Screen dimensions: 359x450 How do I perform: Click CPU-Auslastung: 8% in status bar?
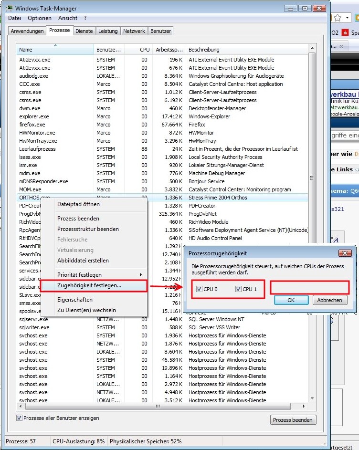78,441
